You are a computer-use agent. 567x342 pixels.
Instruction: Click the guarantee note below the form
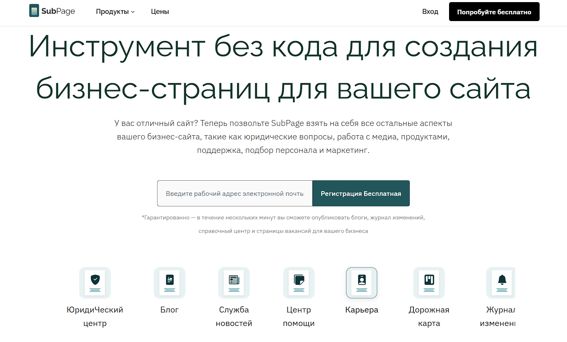tap(283, 224)
